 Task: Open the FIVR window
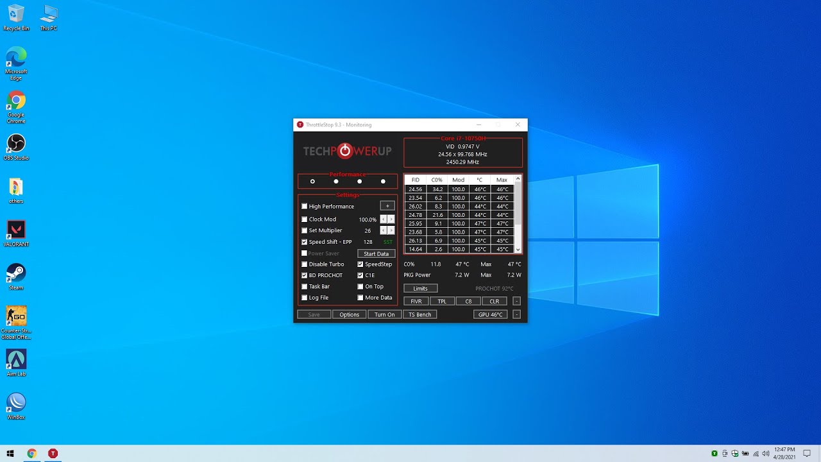[416, 302]
